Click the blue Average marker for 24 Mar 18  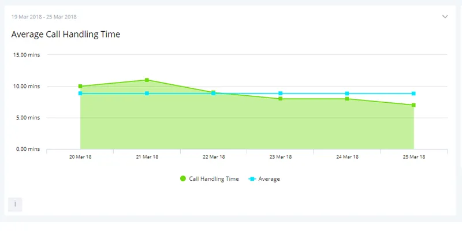347,94
